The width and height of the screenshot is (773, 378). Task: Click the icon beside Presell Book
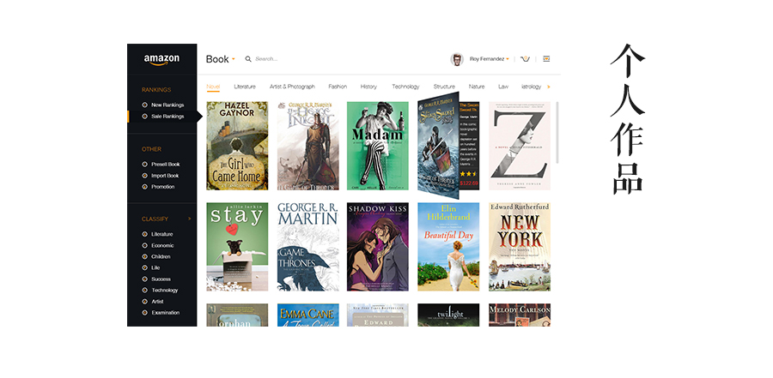tap(145, 165)
